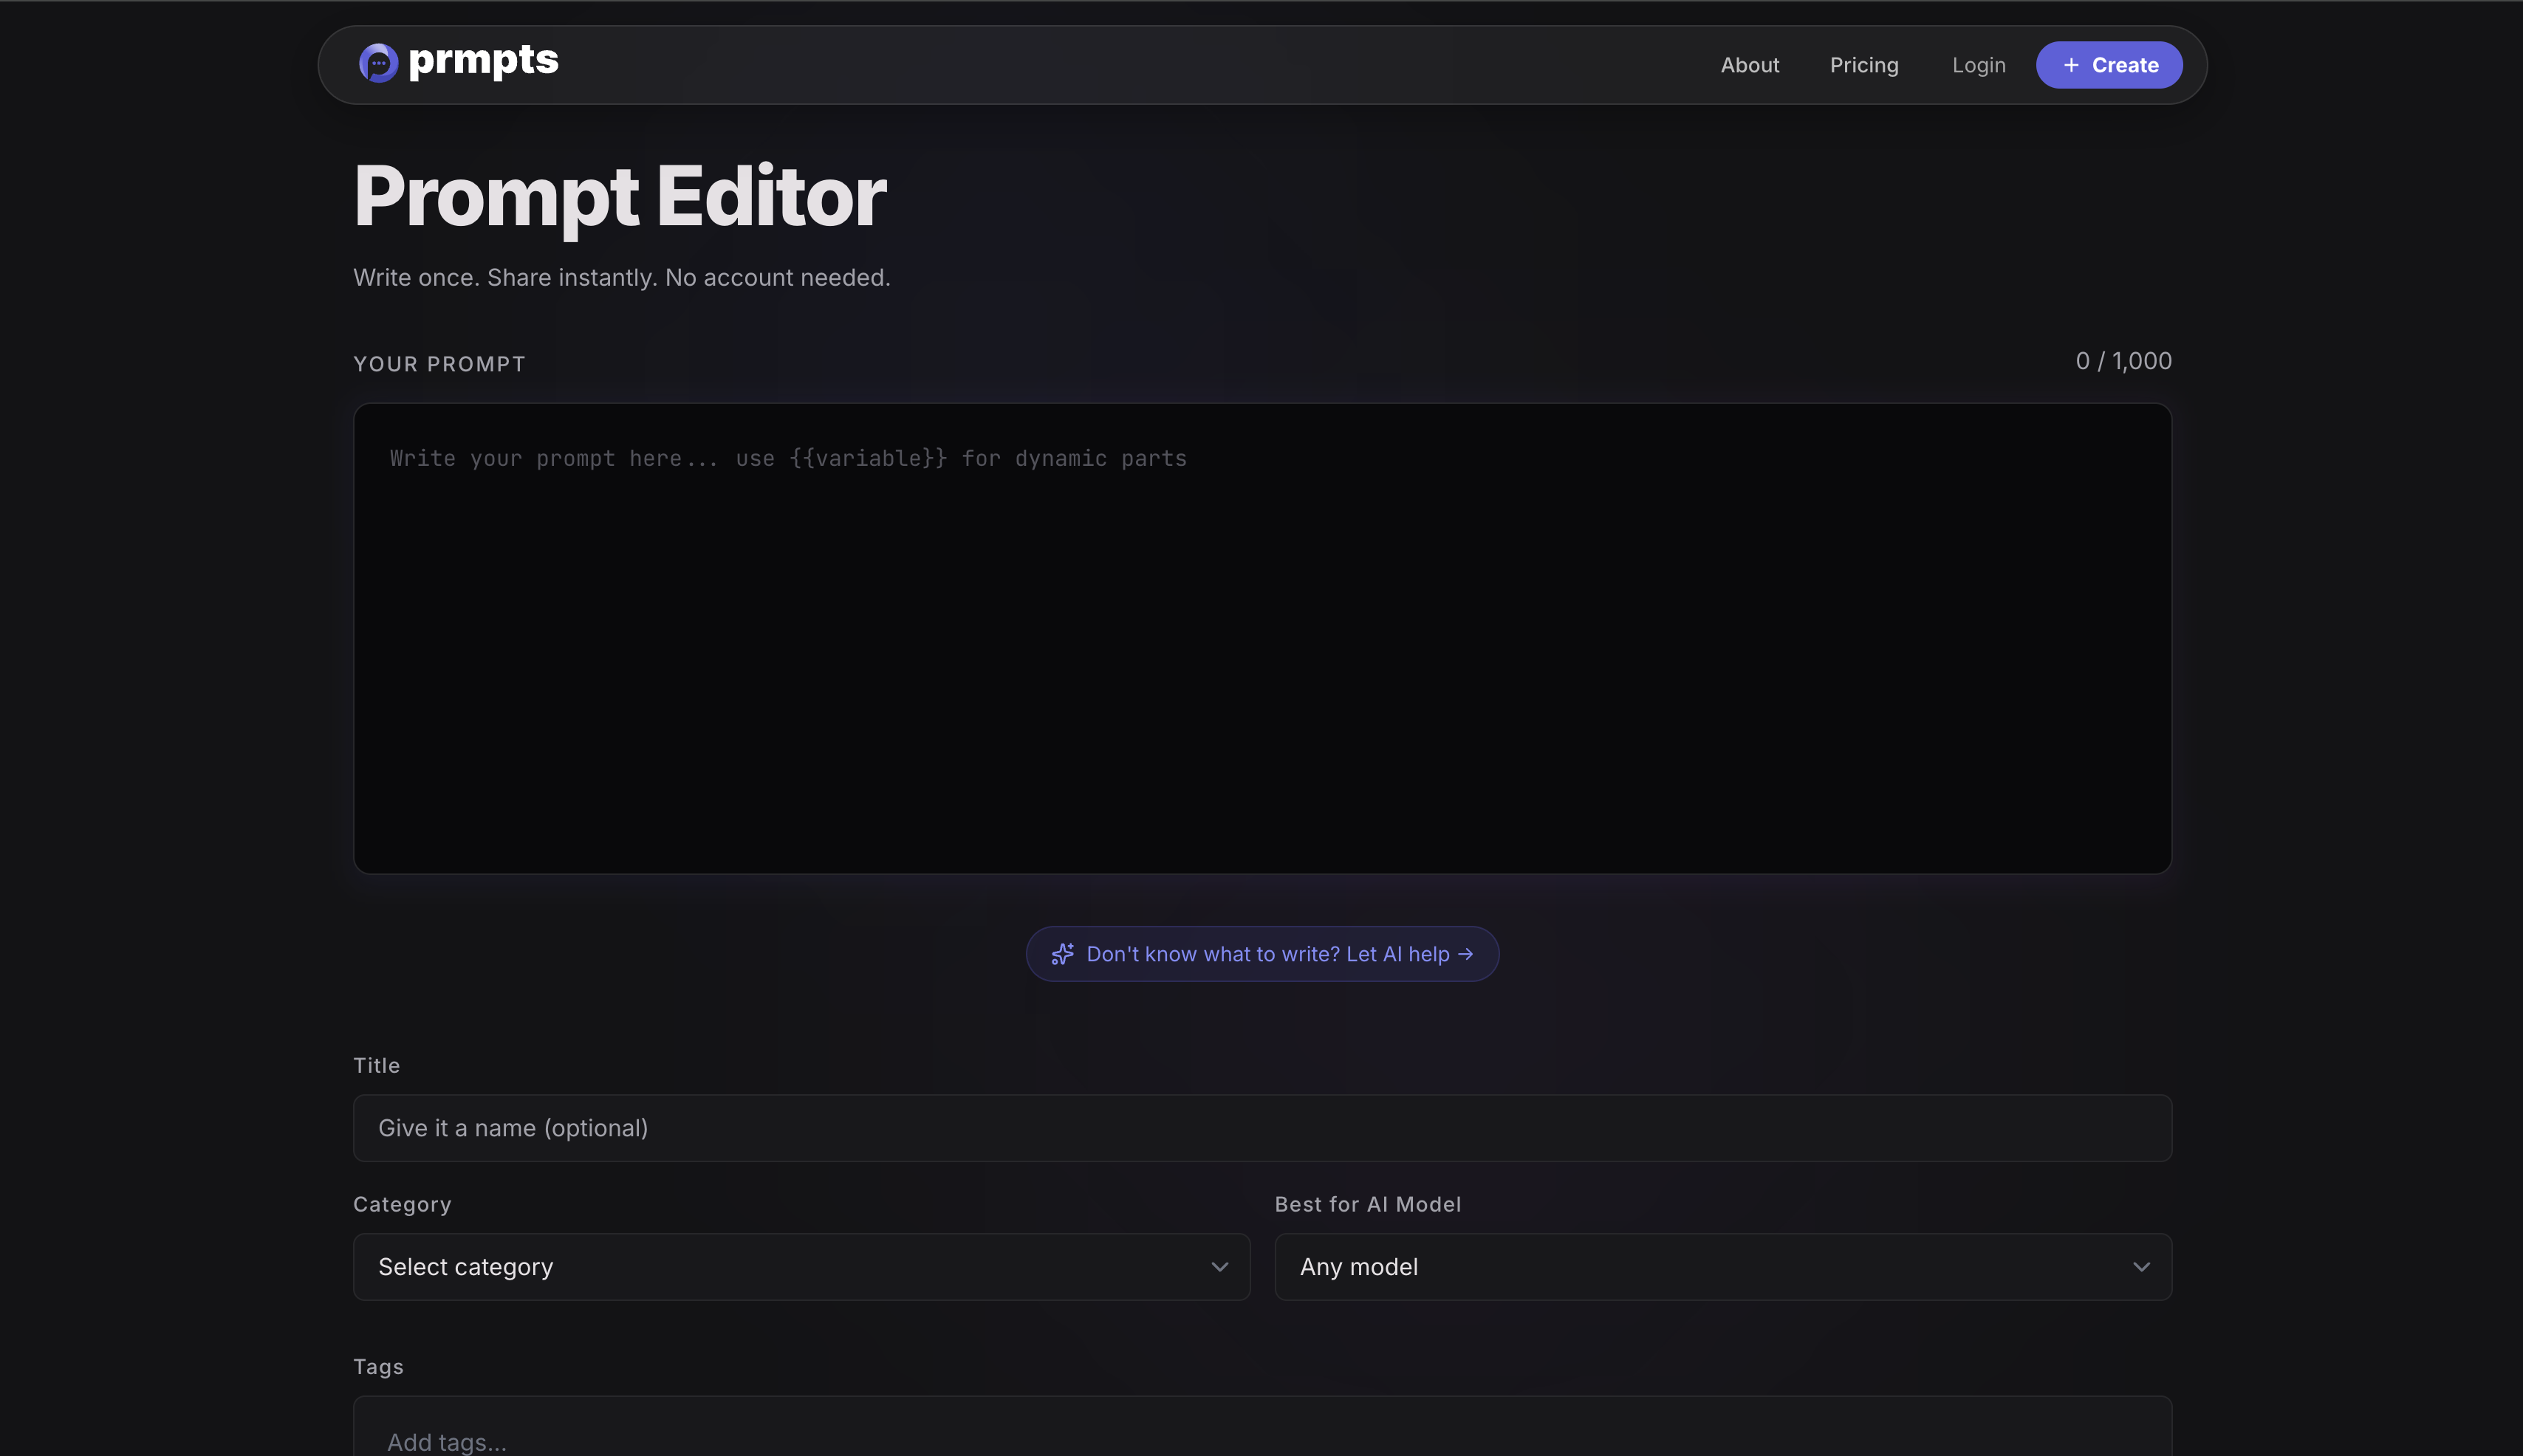Click the 'Write once. Share instantly.' subtitle

coord(621,278)
